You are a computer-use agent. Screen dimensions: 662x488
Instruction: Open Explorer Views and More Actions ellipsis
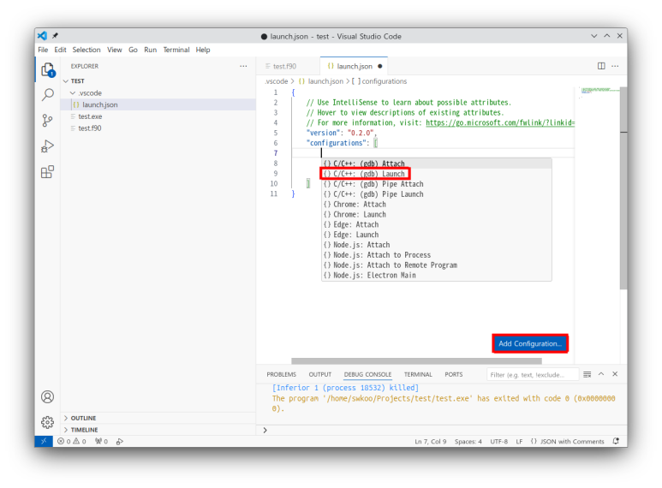click(243, 66)
